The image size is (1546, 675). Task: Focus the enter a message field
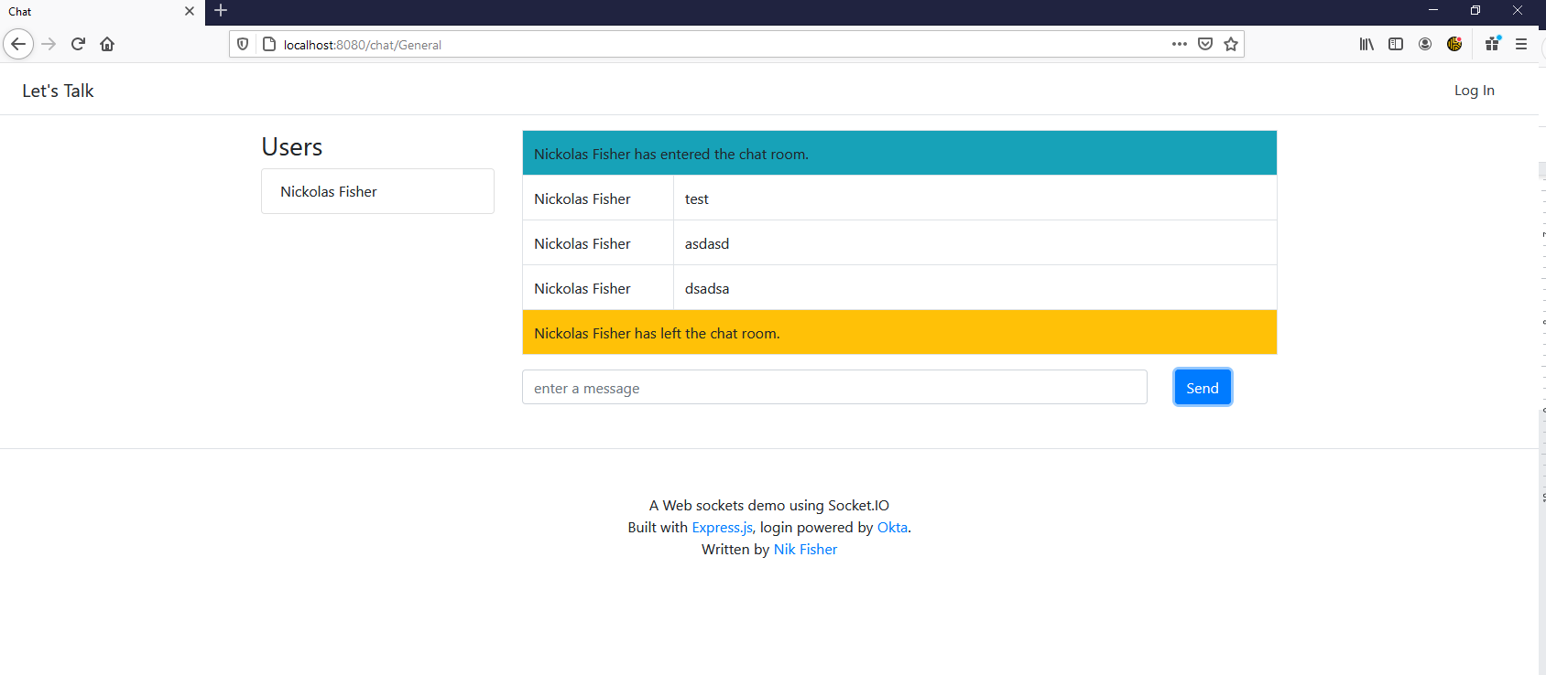tap(833, 388)
